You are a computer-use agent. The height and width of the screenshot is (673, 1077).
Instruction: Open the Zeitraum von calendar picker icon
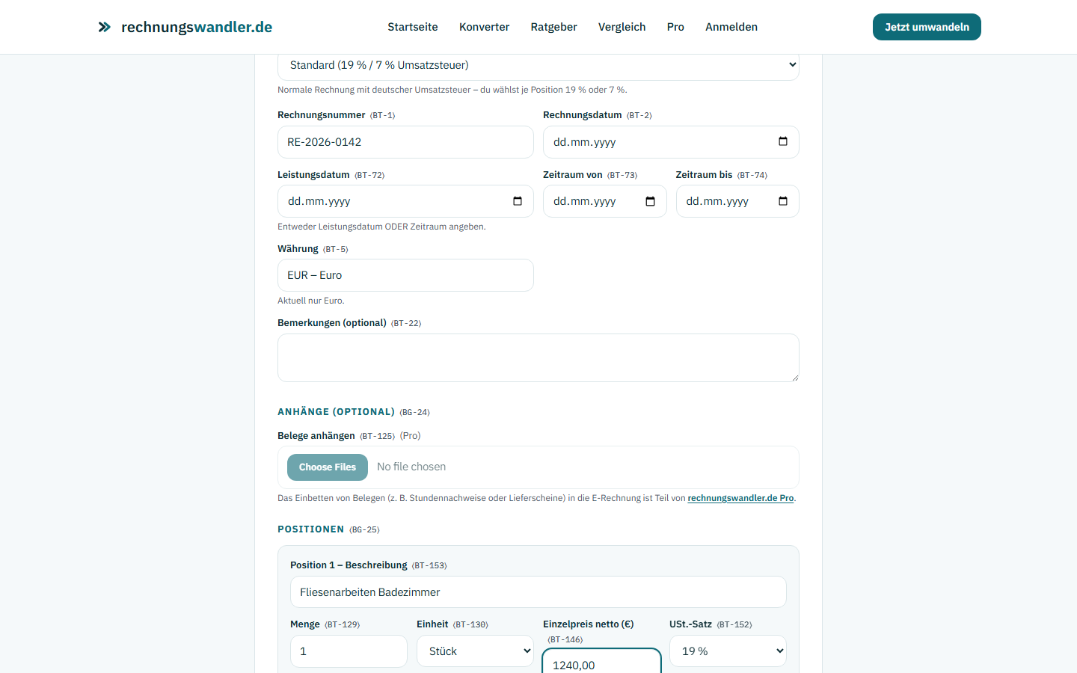tap(650, 201)
